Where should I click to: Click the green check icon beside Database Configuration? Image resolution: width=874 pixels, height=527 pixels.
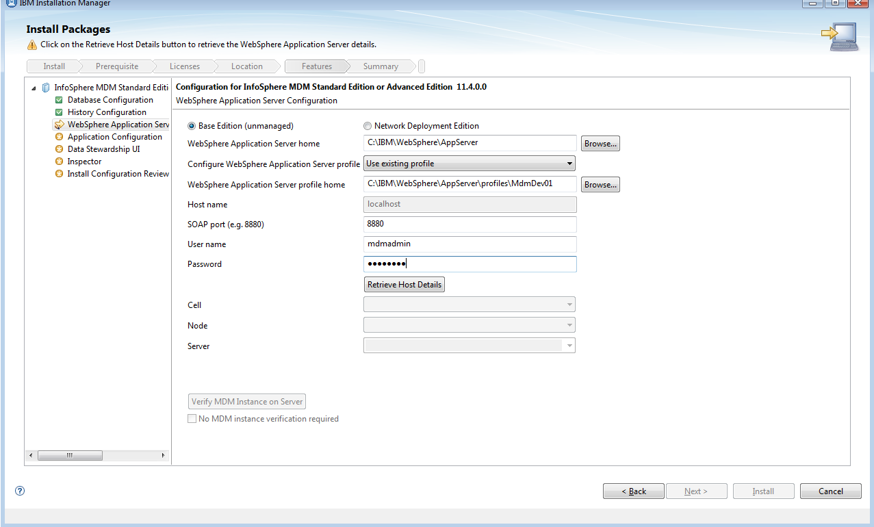[59, 100]
